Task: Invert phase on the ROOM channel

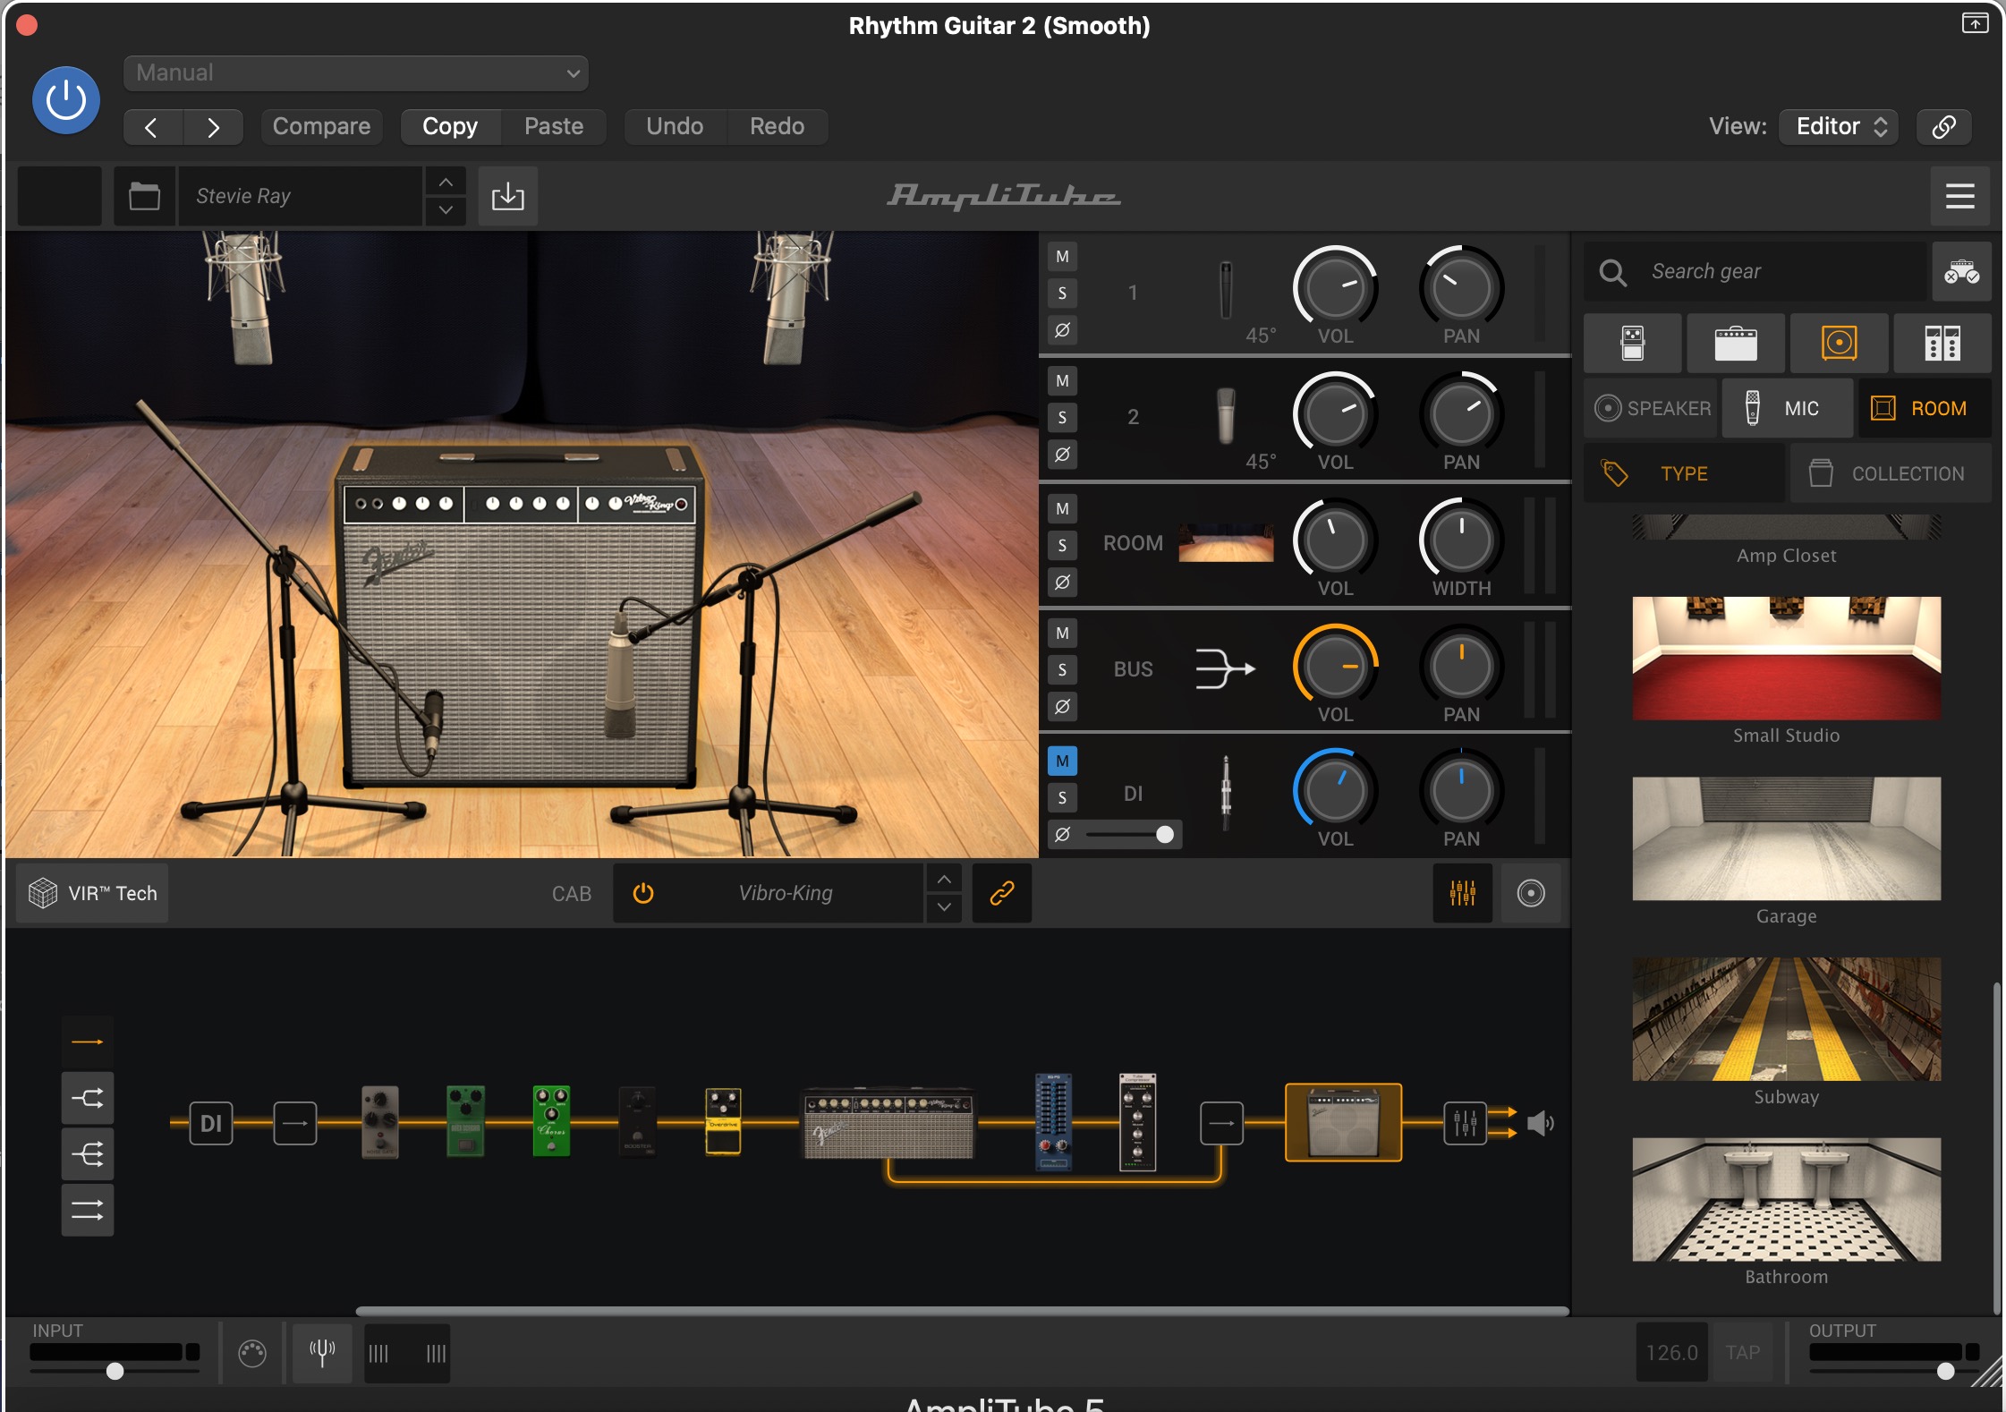Action: click(x=1062, y=582)
